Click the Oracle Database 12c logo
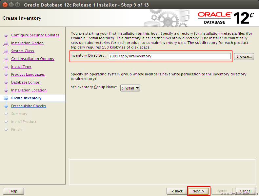This screenshot has height=196, width=259. tap(226, 18)
